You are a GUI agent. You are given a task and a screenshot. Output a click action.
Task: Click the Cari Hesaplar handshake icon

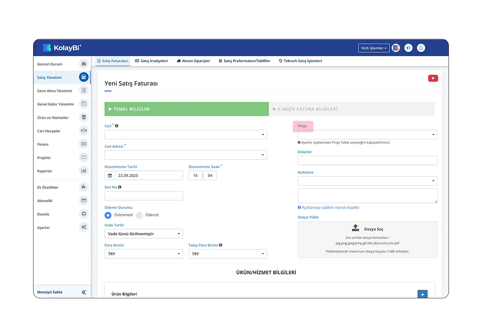click(84, 131)
